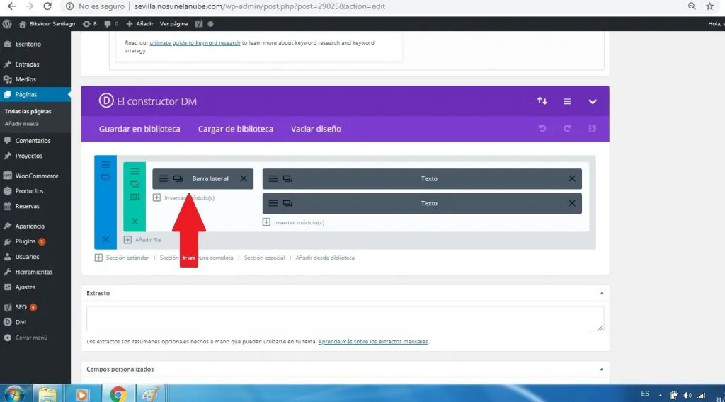
Task: Open the Divi builder settings hamburger icon
Action: 567,101
